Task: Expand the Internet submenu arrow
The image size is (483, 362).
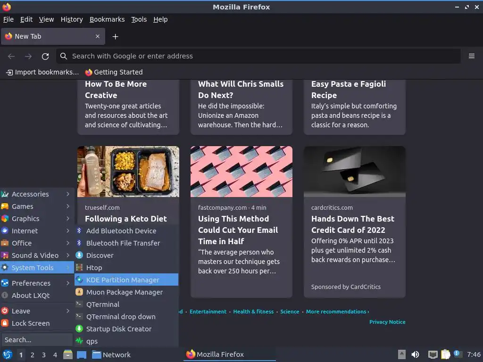Action: [x=68, y=230]
